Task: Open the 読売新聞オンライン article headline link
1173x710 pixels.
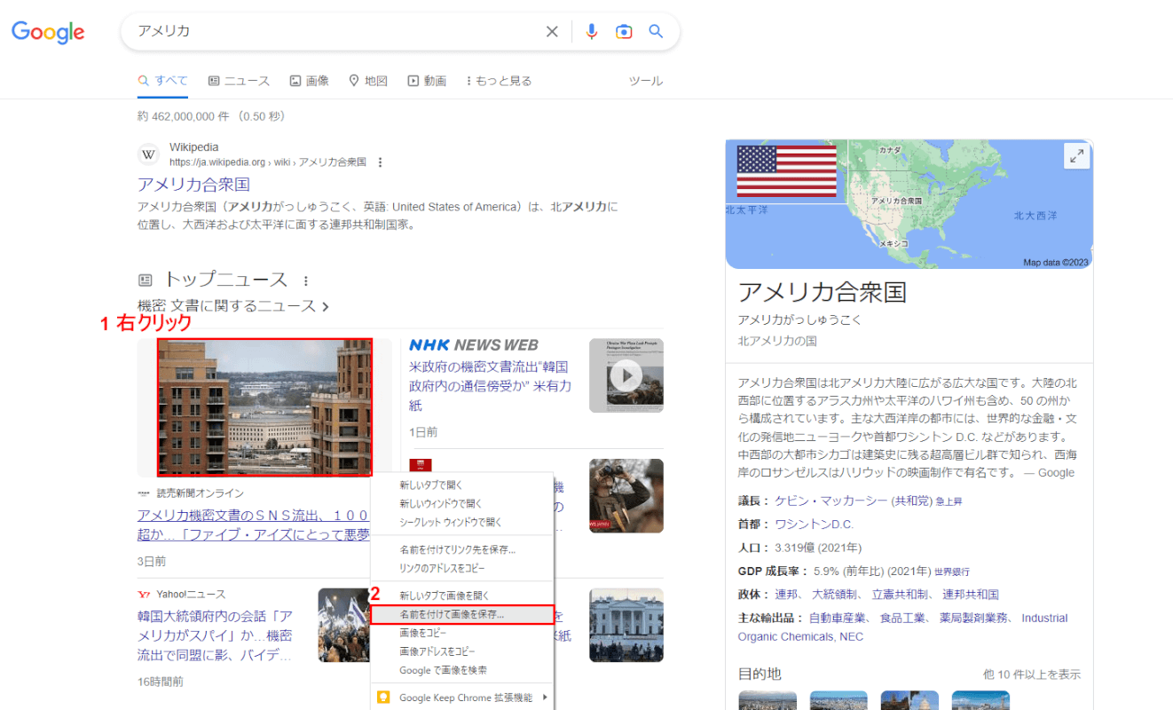Action: tap(253, 524)
